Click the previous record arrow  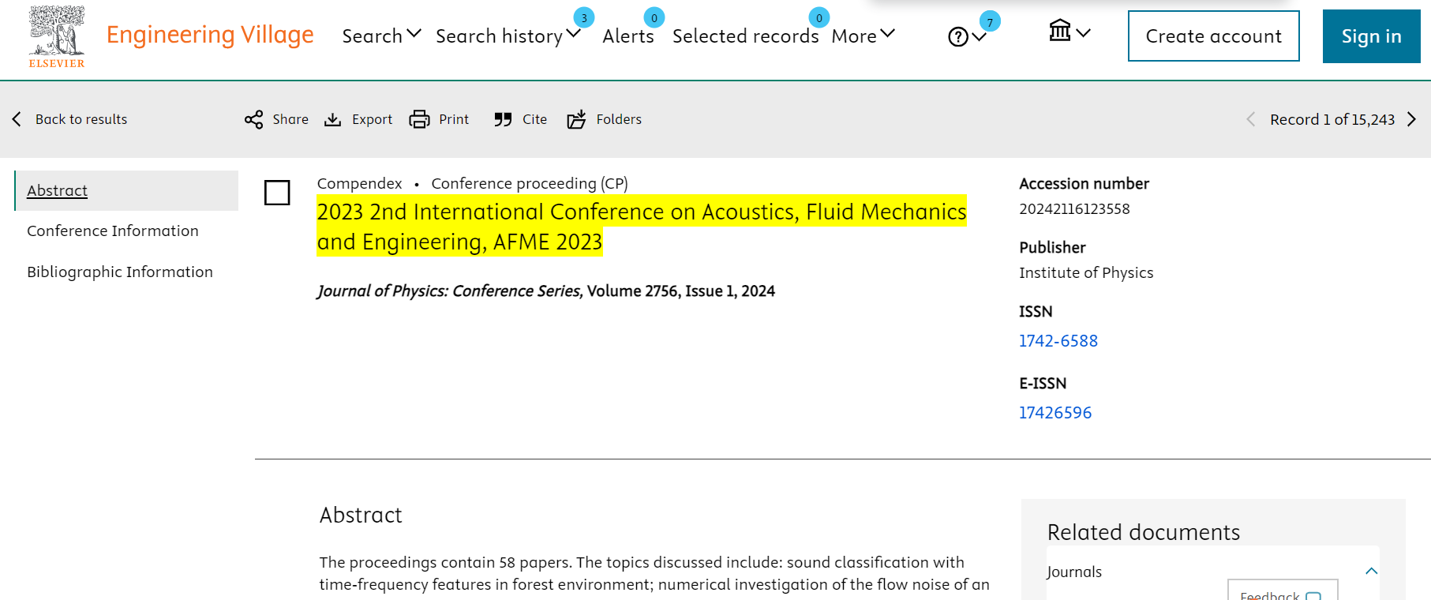click(x=1250, y=119)
